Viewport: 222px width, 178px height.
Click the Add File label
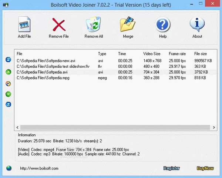click(x=24, y=36)
